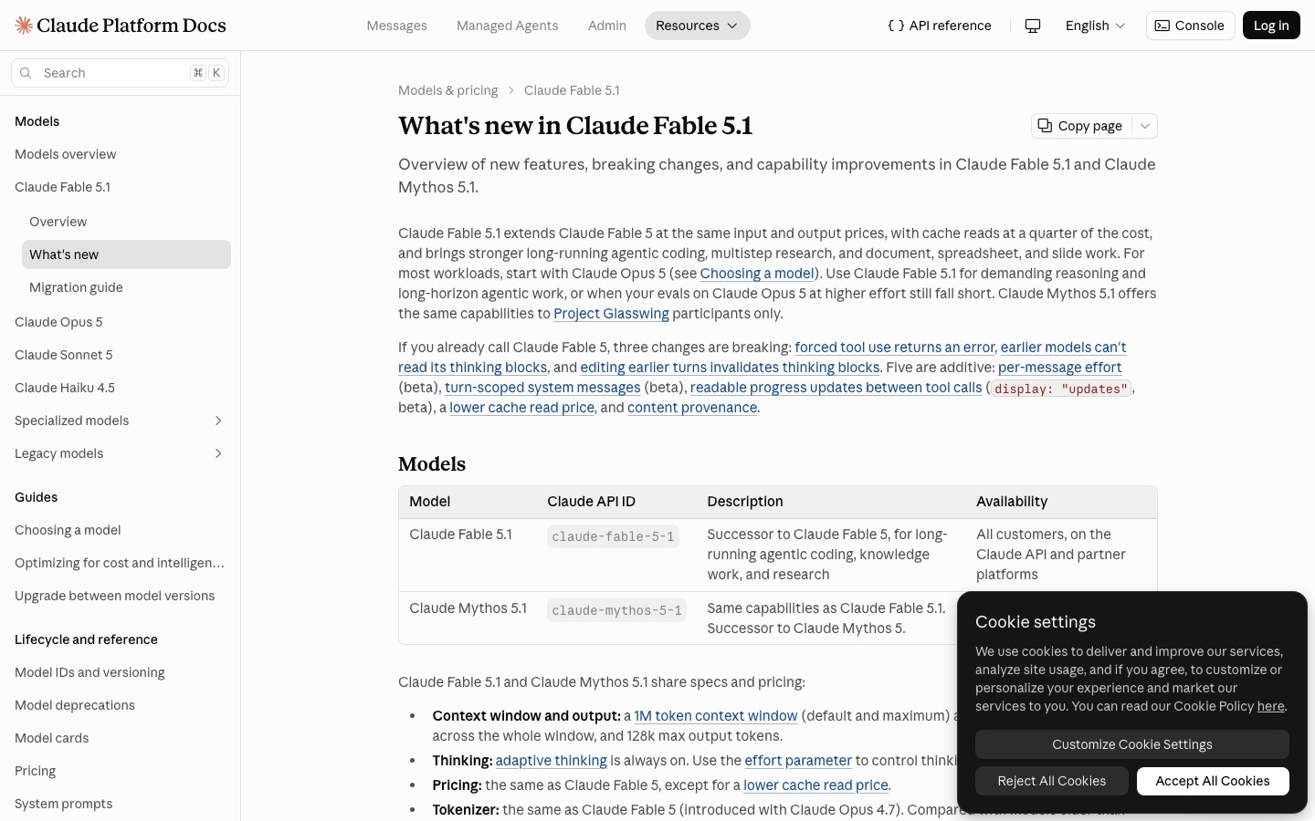This screenshot has height=821, width=1315.
Task: Switch to Managed Agents tab
Action: (x=507, y=26)
